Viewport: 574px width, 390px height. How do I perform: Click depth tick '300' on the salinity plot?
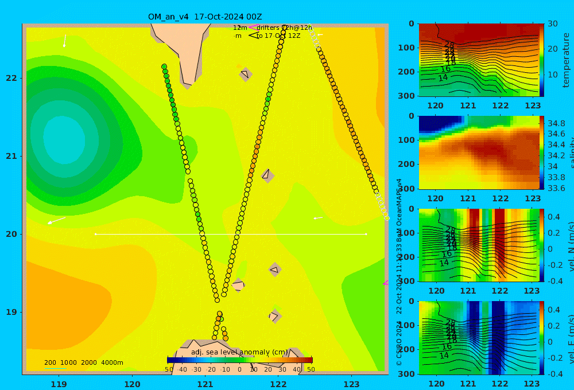[406, 189]
